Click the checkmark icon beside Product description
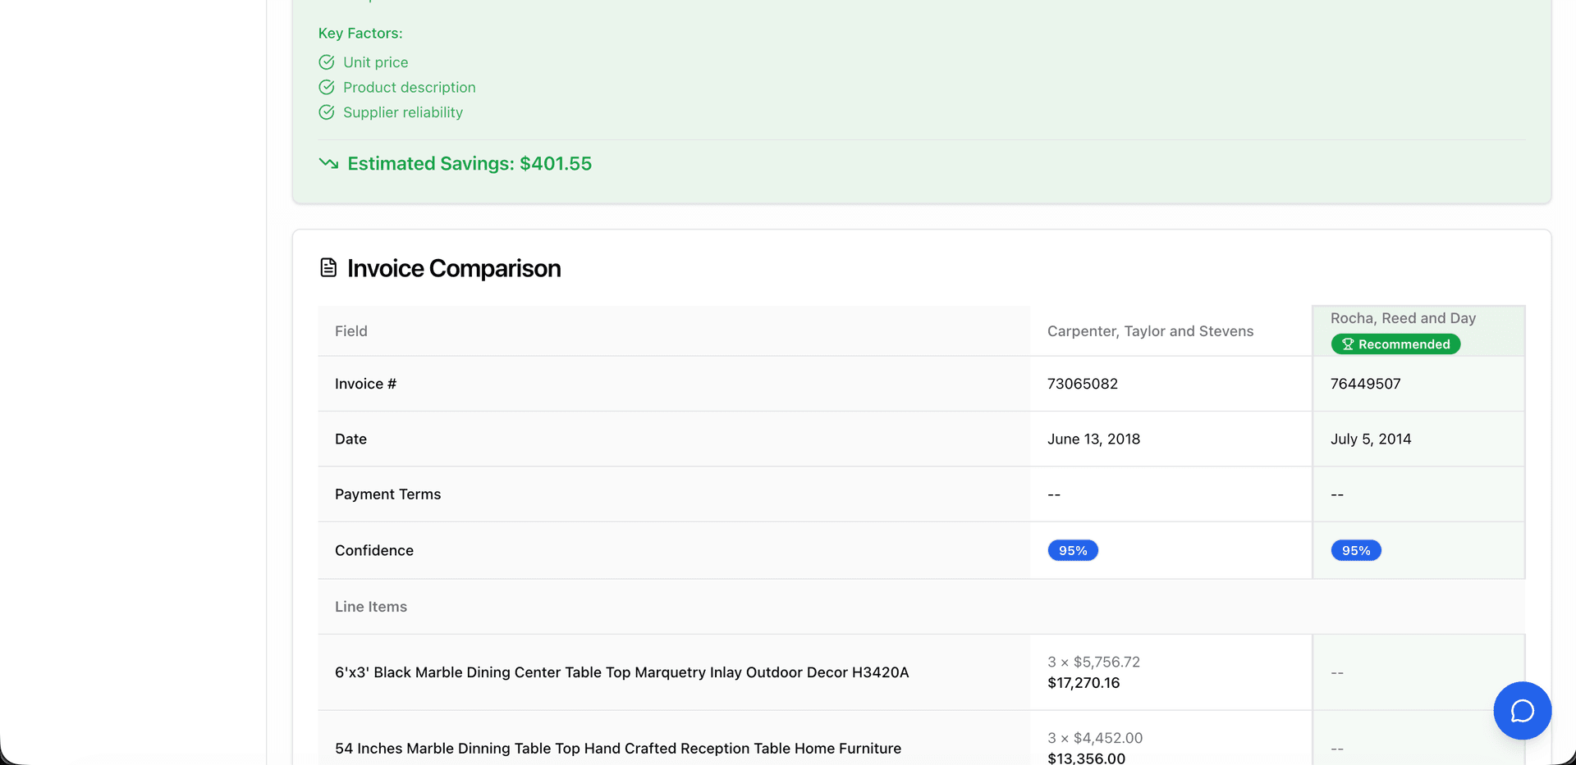This screenshot has height=765, width=1576. (x=326, y=87)
